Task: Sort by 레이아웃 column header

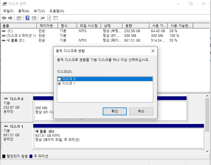Action: point(47,26)
